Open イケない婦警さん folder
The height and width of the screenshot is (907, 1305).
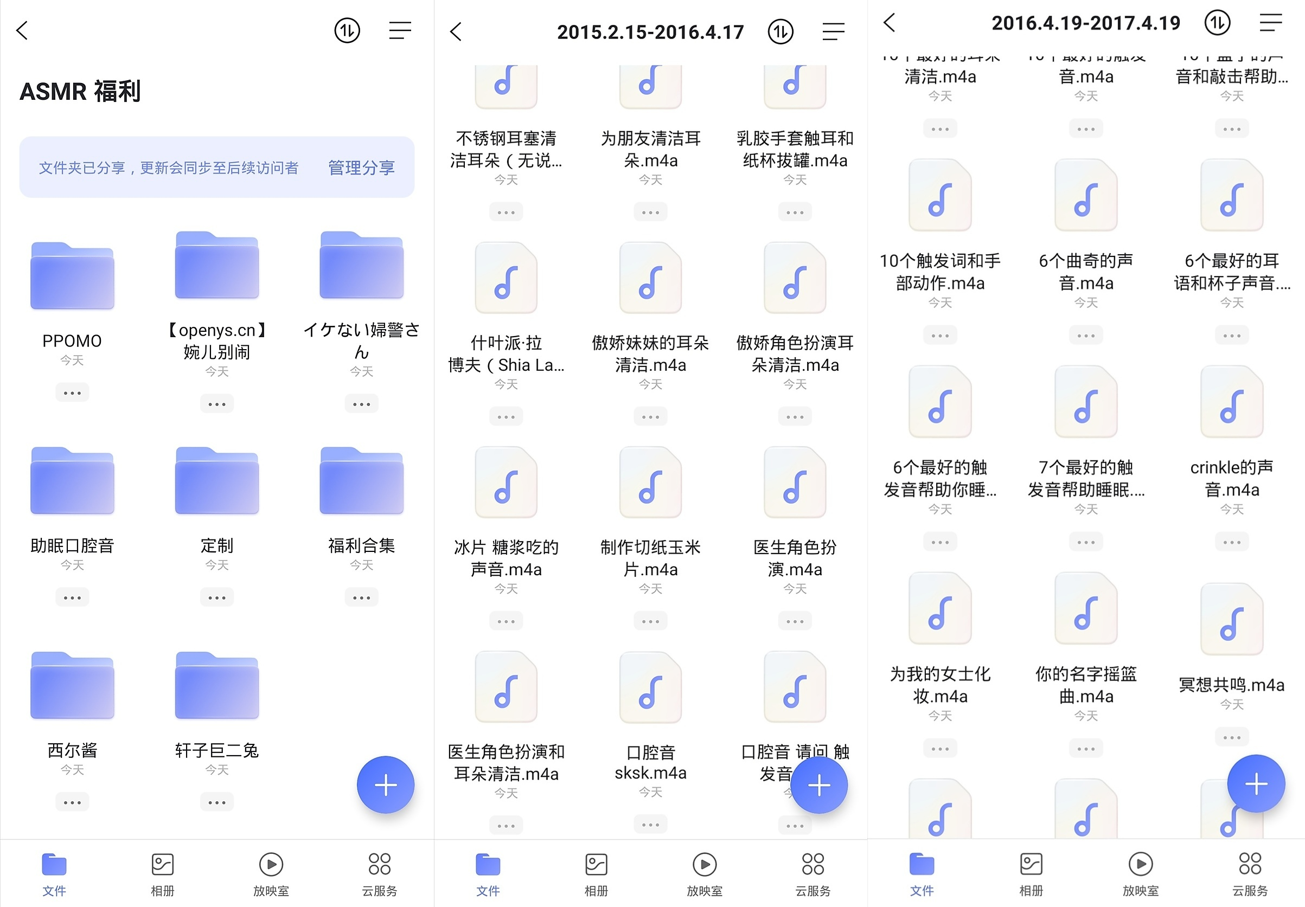tap(361, 265)
